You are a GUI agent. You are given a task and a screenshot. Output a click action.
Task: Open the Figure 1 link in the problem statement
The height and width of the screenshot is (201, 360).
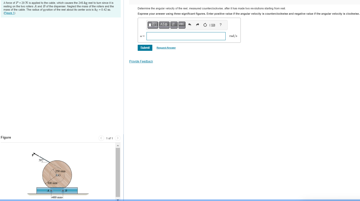click(9, 13)
